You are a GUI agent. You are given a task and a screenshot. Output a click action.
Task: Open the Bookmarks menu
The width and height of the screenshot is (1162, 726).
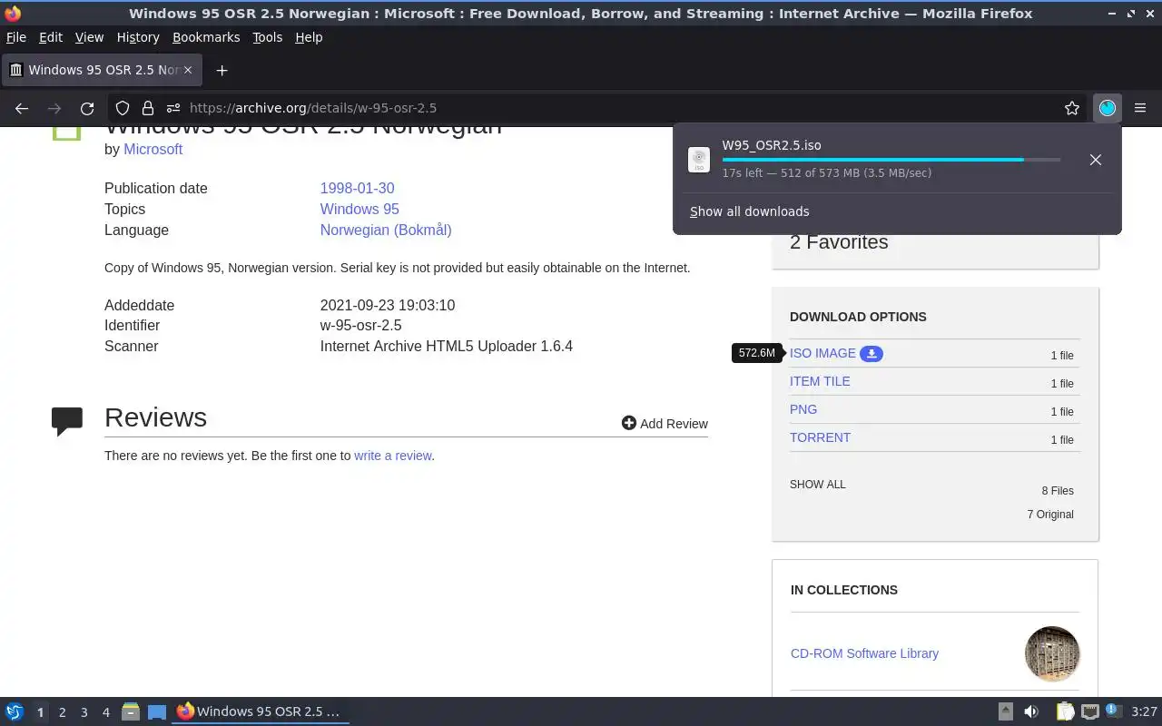(x=206, y=37)
